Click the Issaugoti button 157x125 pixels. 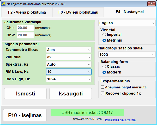click(x=70, y=94)
